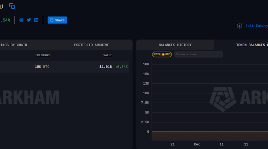Click the orange BTC coin icon in chip

click(x=163, y=54)
